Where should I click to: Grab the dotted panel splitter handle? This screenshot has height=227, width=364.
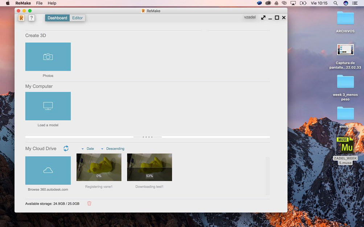148,137
